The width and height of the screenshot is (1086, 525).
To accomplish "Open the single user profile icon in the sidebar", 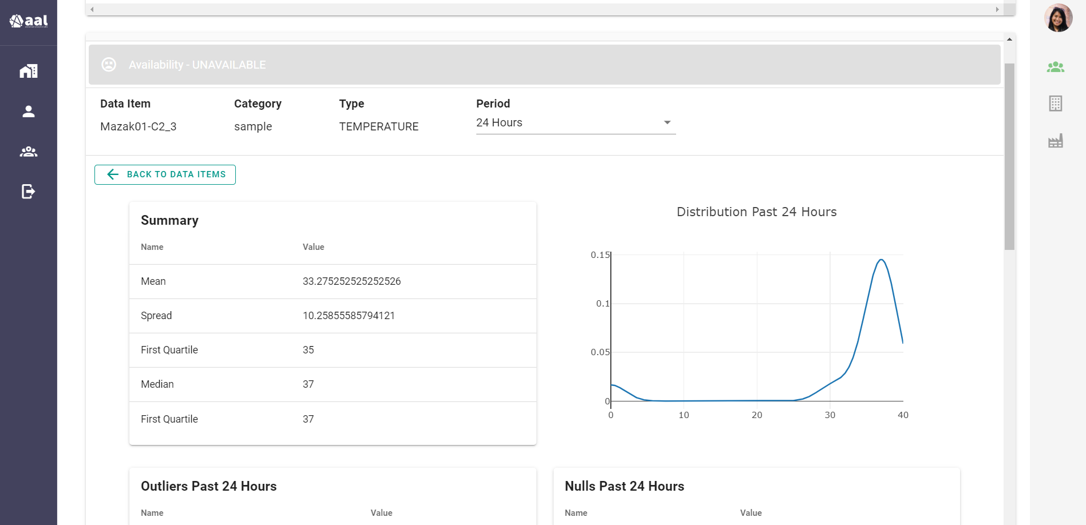I will [29, 112].
